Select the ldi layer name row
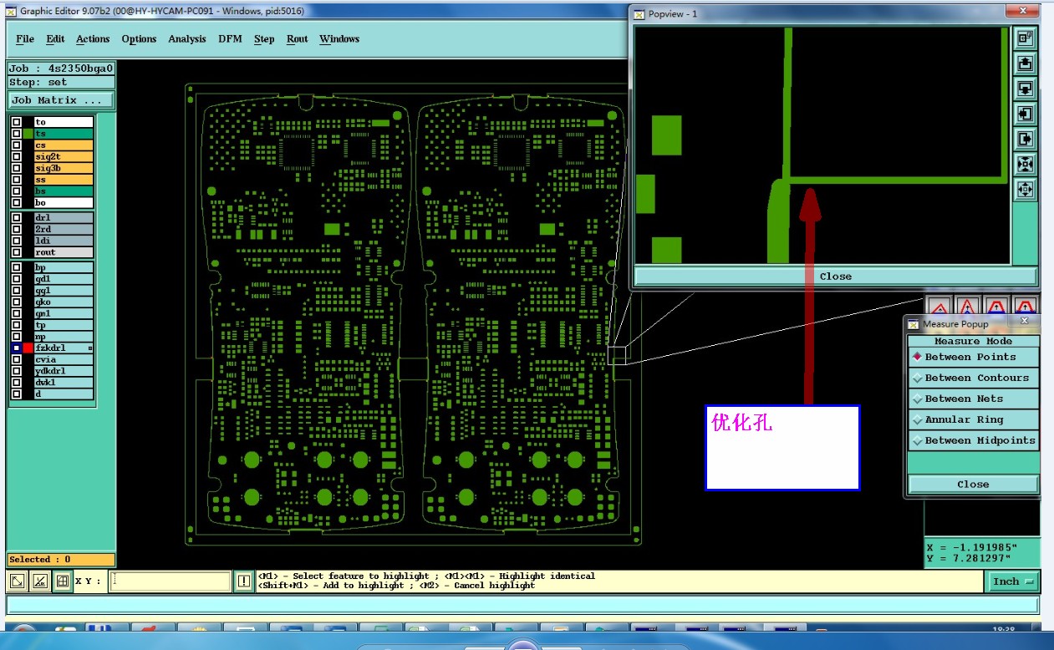The image size is (1054, 650). [x=64, y=241]
